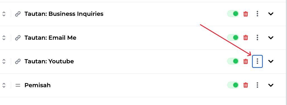Open three-dot menu for Business Inquiries
The image size is (287, 105).
coord(257,14)
